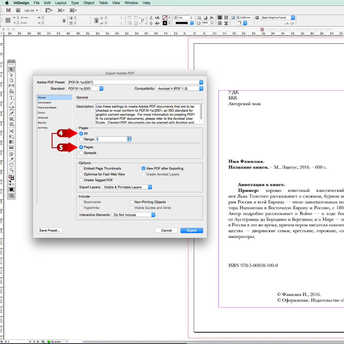Select the Pencil tool
This screenshot has height=344, width=344.
tap(11, 114)
